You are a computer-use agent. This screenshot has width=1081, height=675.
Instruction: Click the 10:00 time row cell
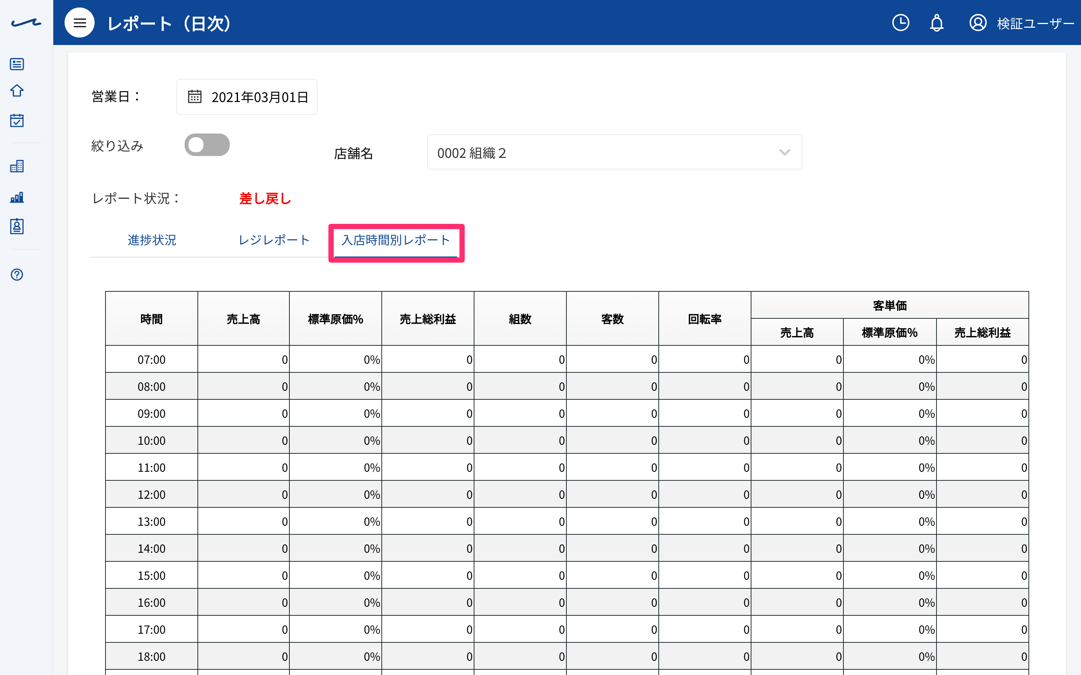(x=151, y=440)
